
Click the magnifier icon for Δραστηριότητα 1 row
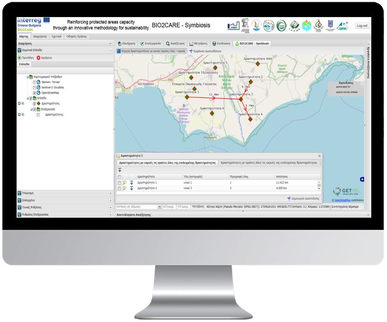click(x=125, y=183)
